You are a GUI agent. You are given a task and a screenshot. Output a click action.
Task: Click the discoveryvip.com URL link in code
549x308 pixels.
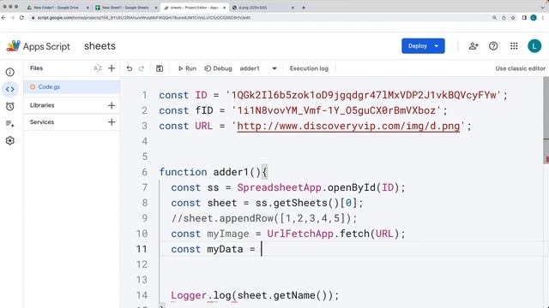(348, 126)
